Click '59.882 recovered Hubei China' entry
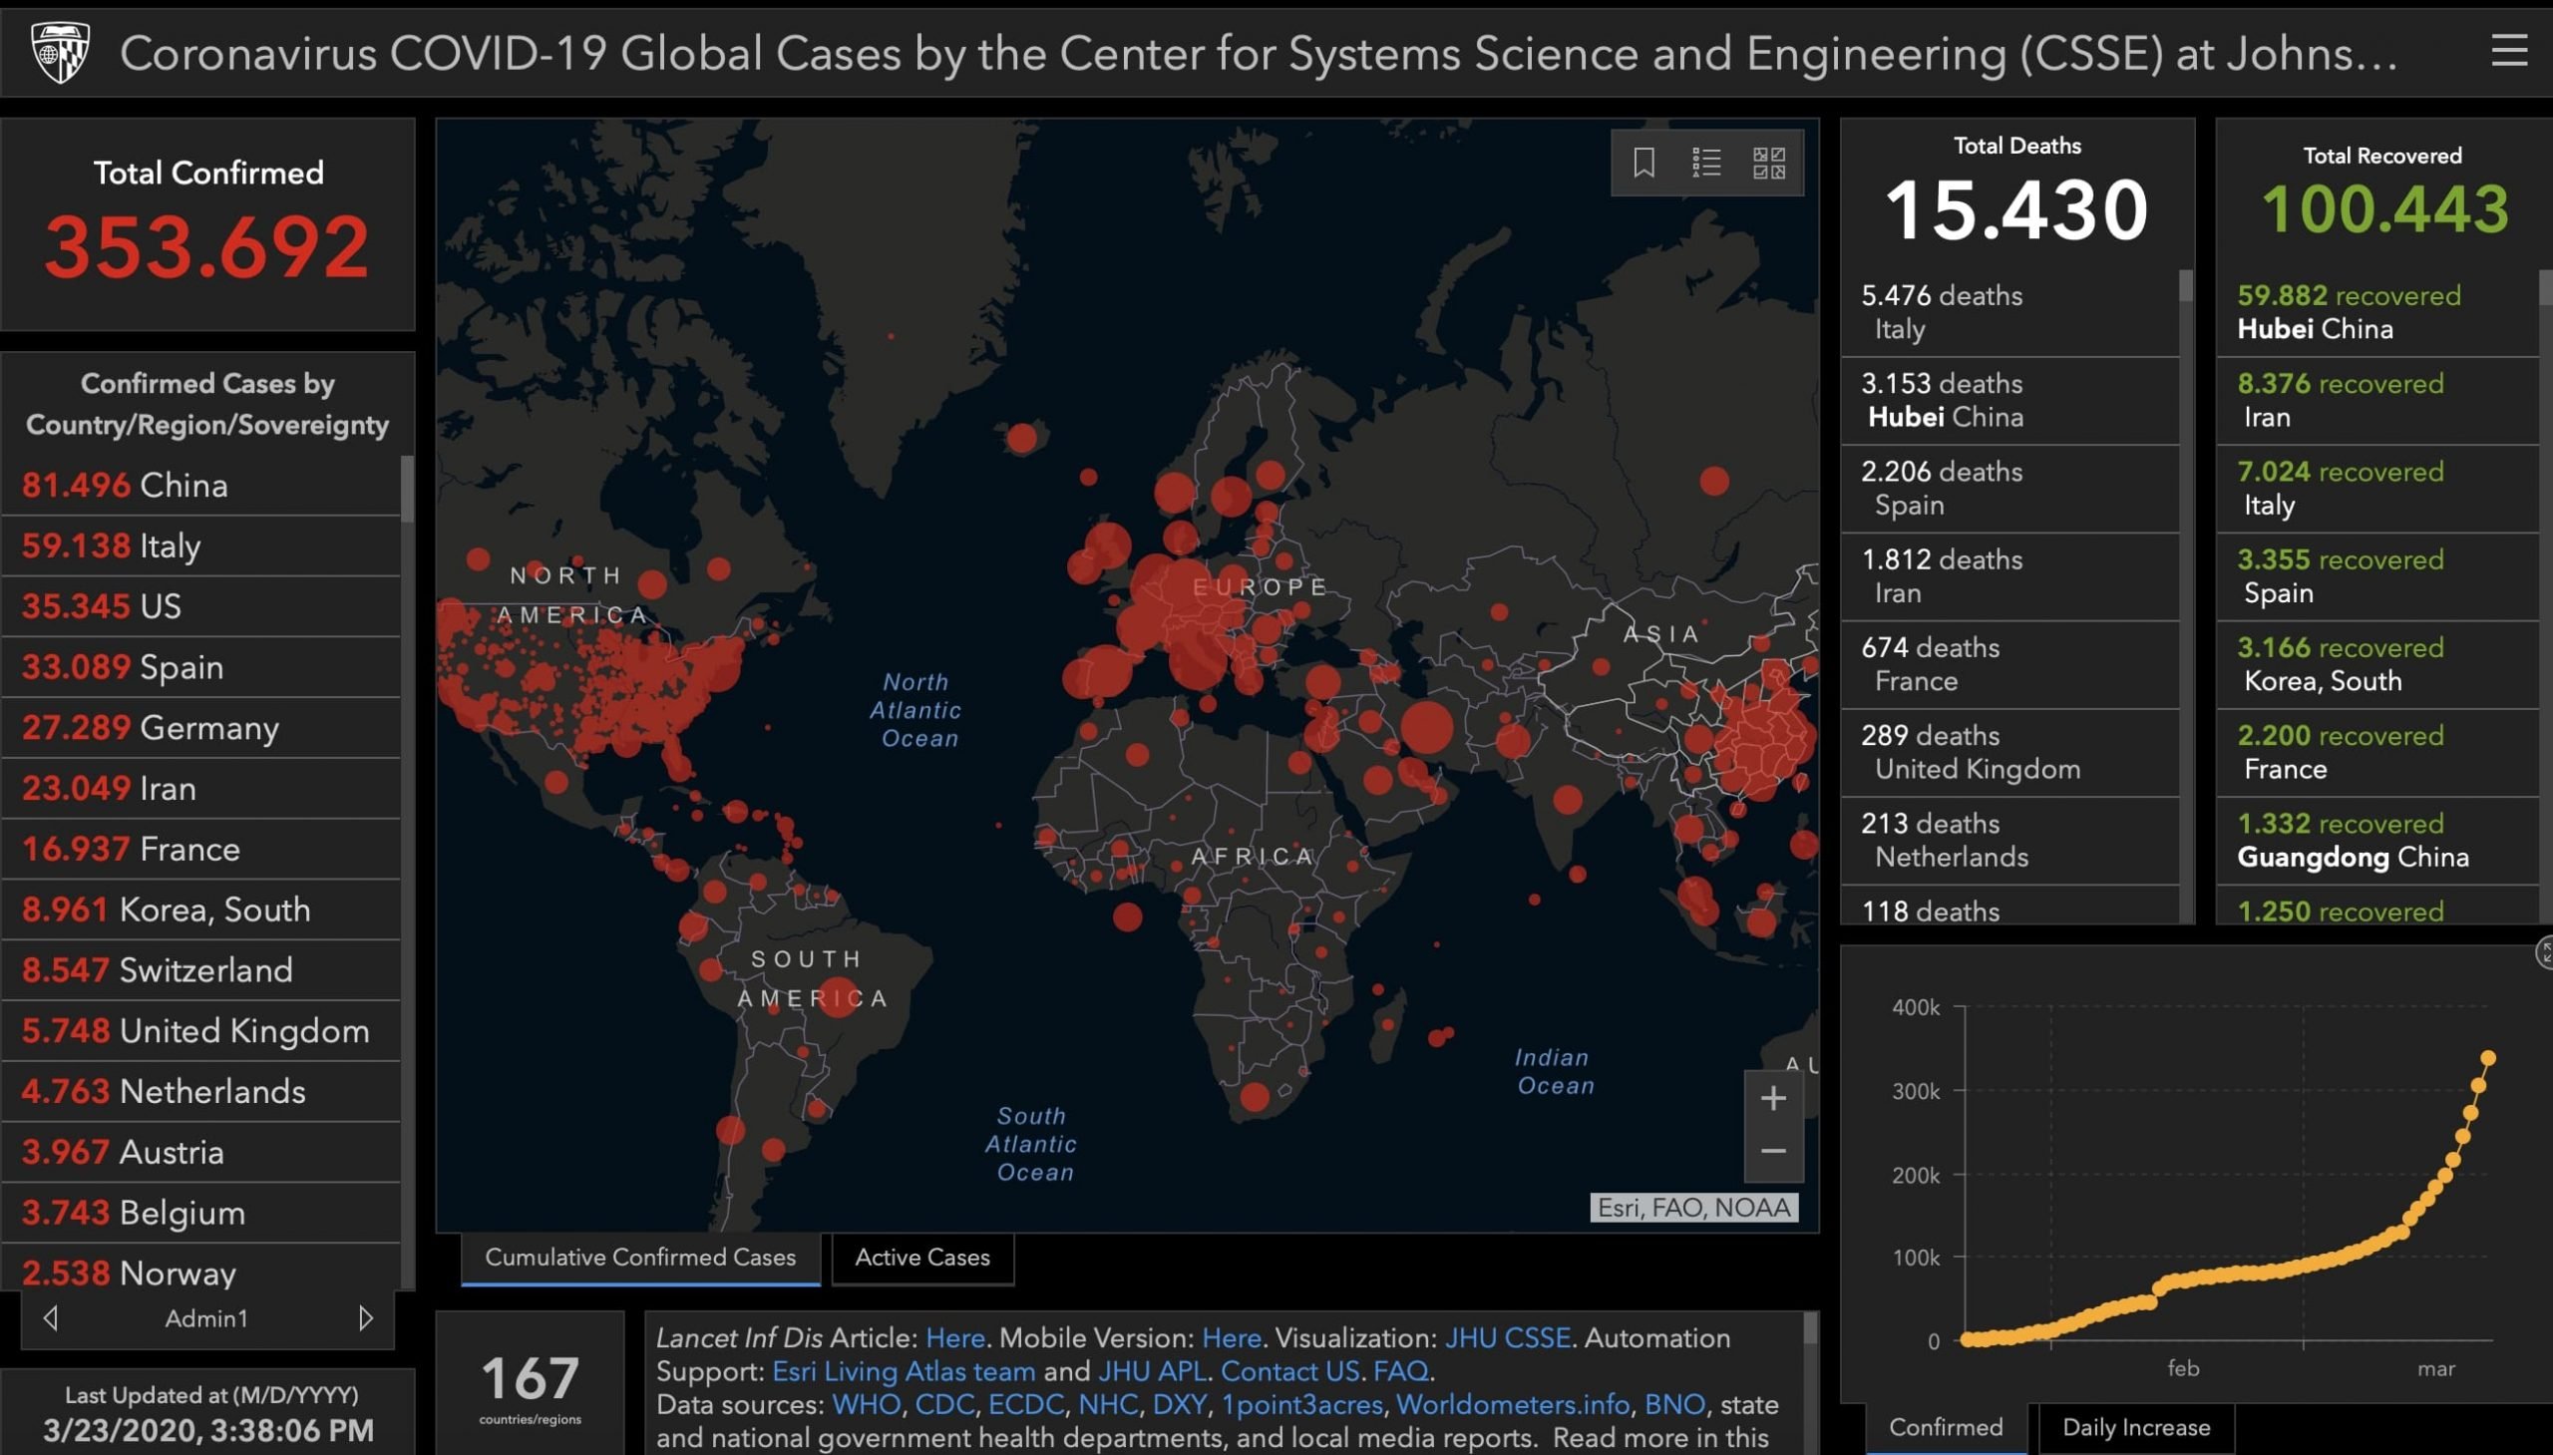The height and width of the screenshot is (1455, 2553). pyautogui.click(x=2377, y=313)
